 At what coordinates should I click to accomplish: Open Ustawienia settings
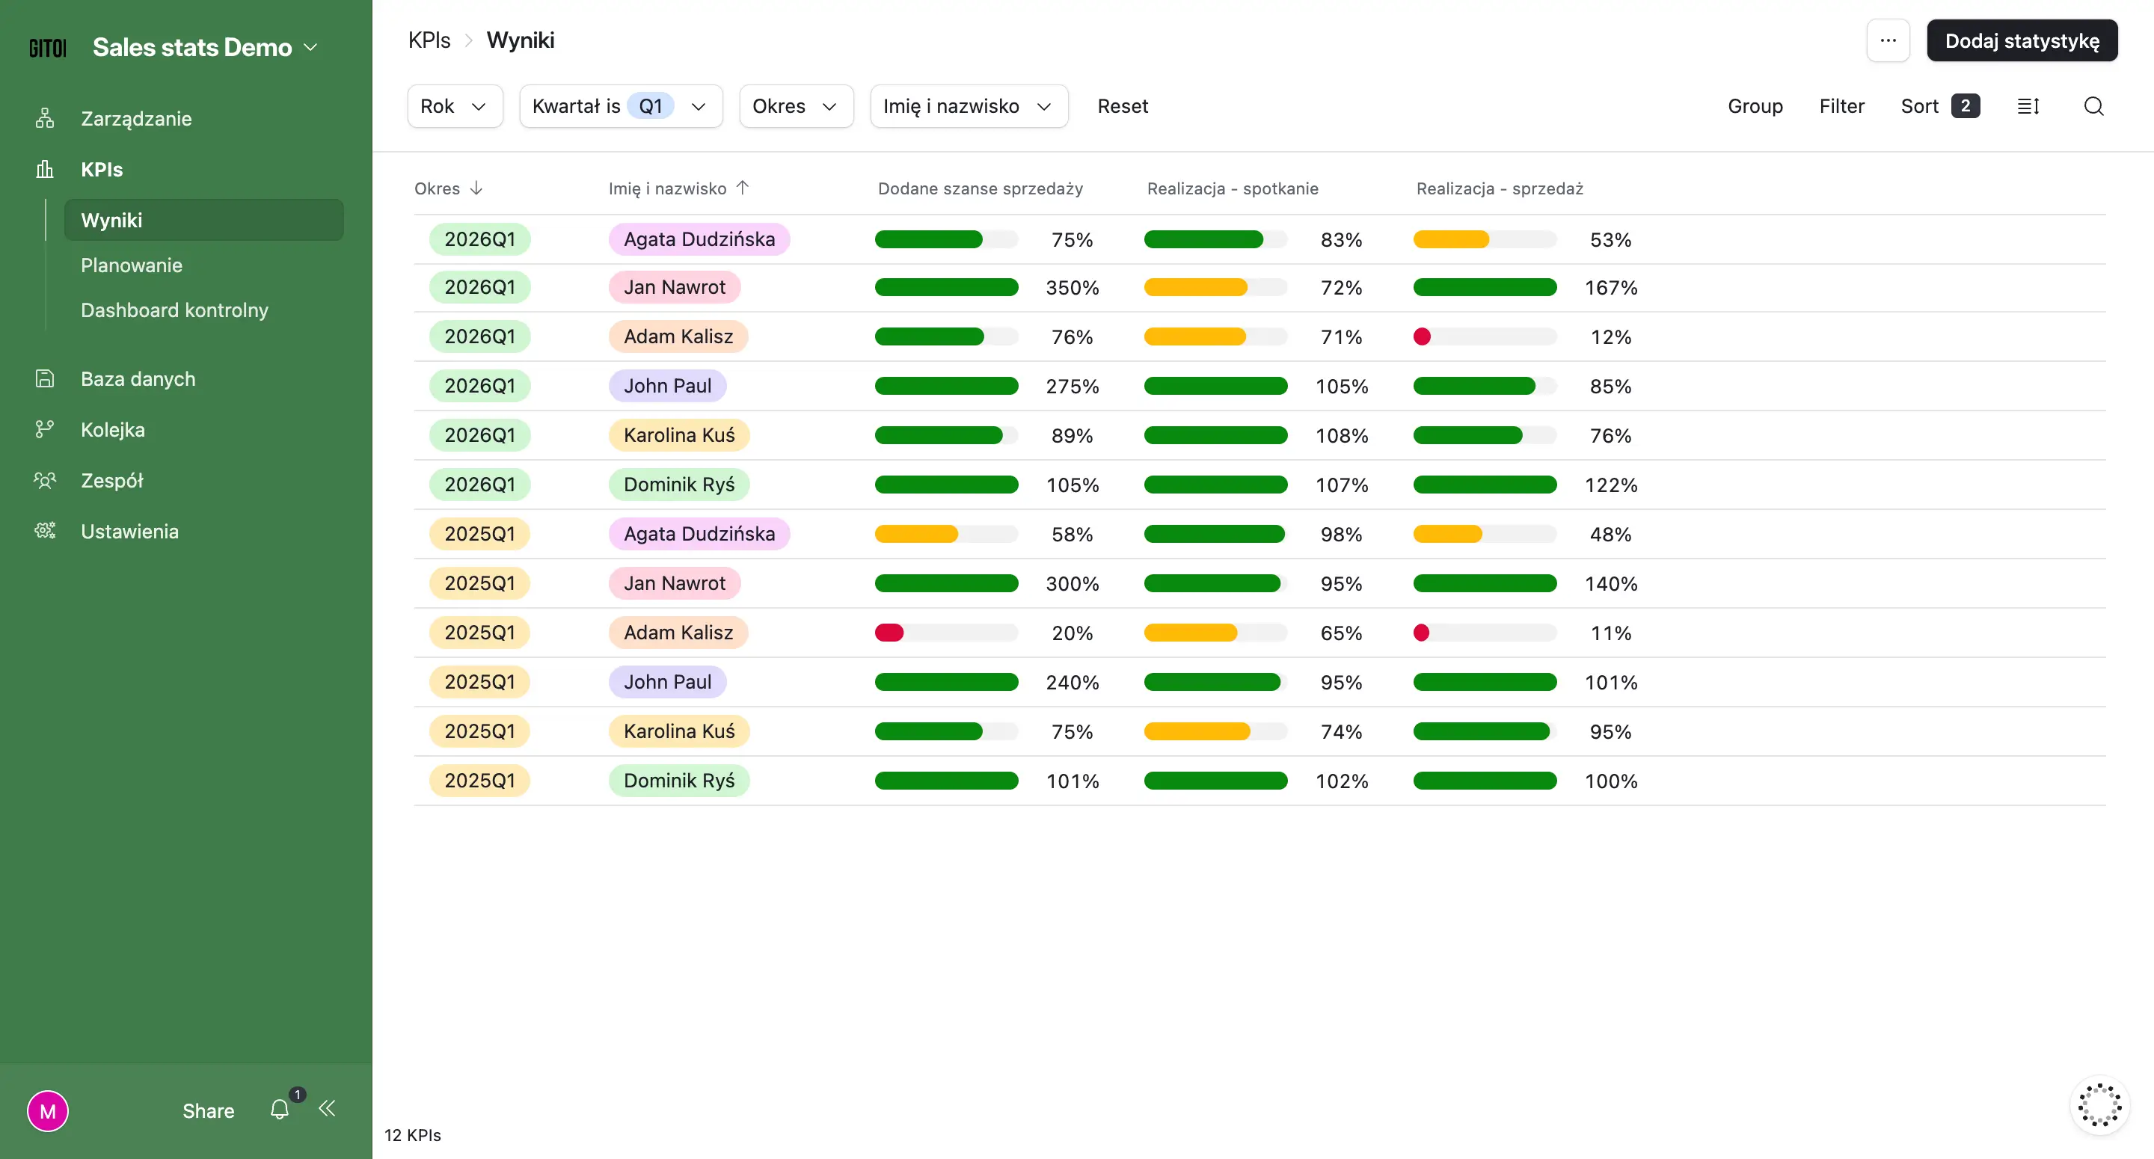129,531
